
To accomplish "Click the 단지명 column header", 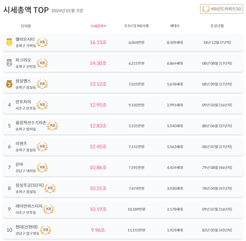I will click(x=25, y=26).
